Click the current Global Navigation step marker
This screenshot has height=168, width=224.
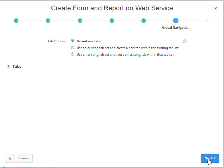point(176,21)
